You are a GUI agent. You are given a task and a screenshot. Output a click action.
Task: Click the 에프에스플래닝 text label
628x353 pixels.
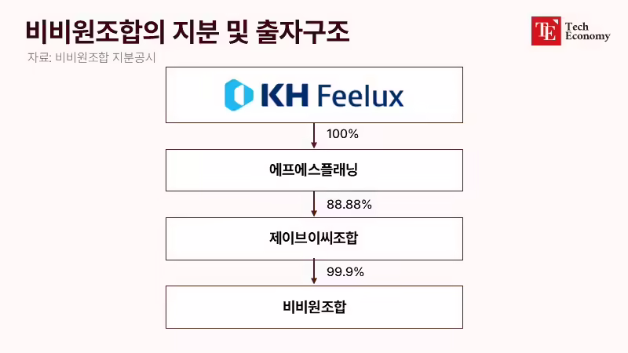click(x=313, y=169)
